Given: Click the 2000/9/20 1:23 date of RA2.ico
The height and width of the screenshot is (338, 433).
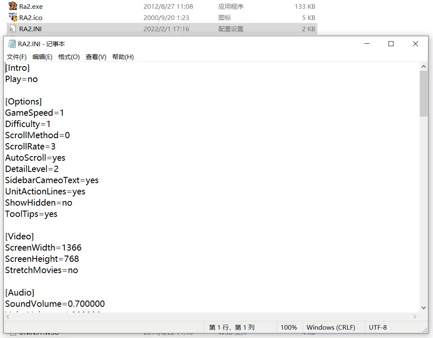Looking at the screenshot, I should pos(166,17).
